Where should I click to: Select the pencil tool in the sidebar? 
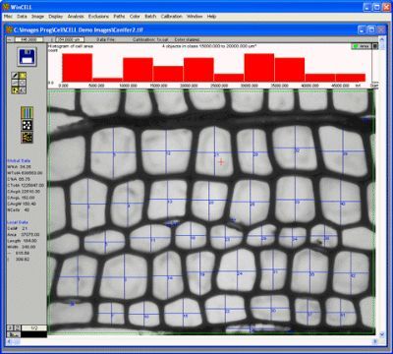coord(15,76)
